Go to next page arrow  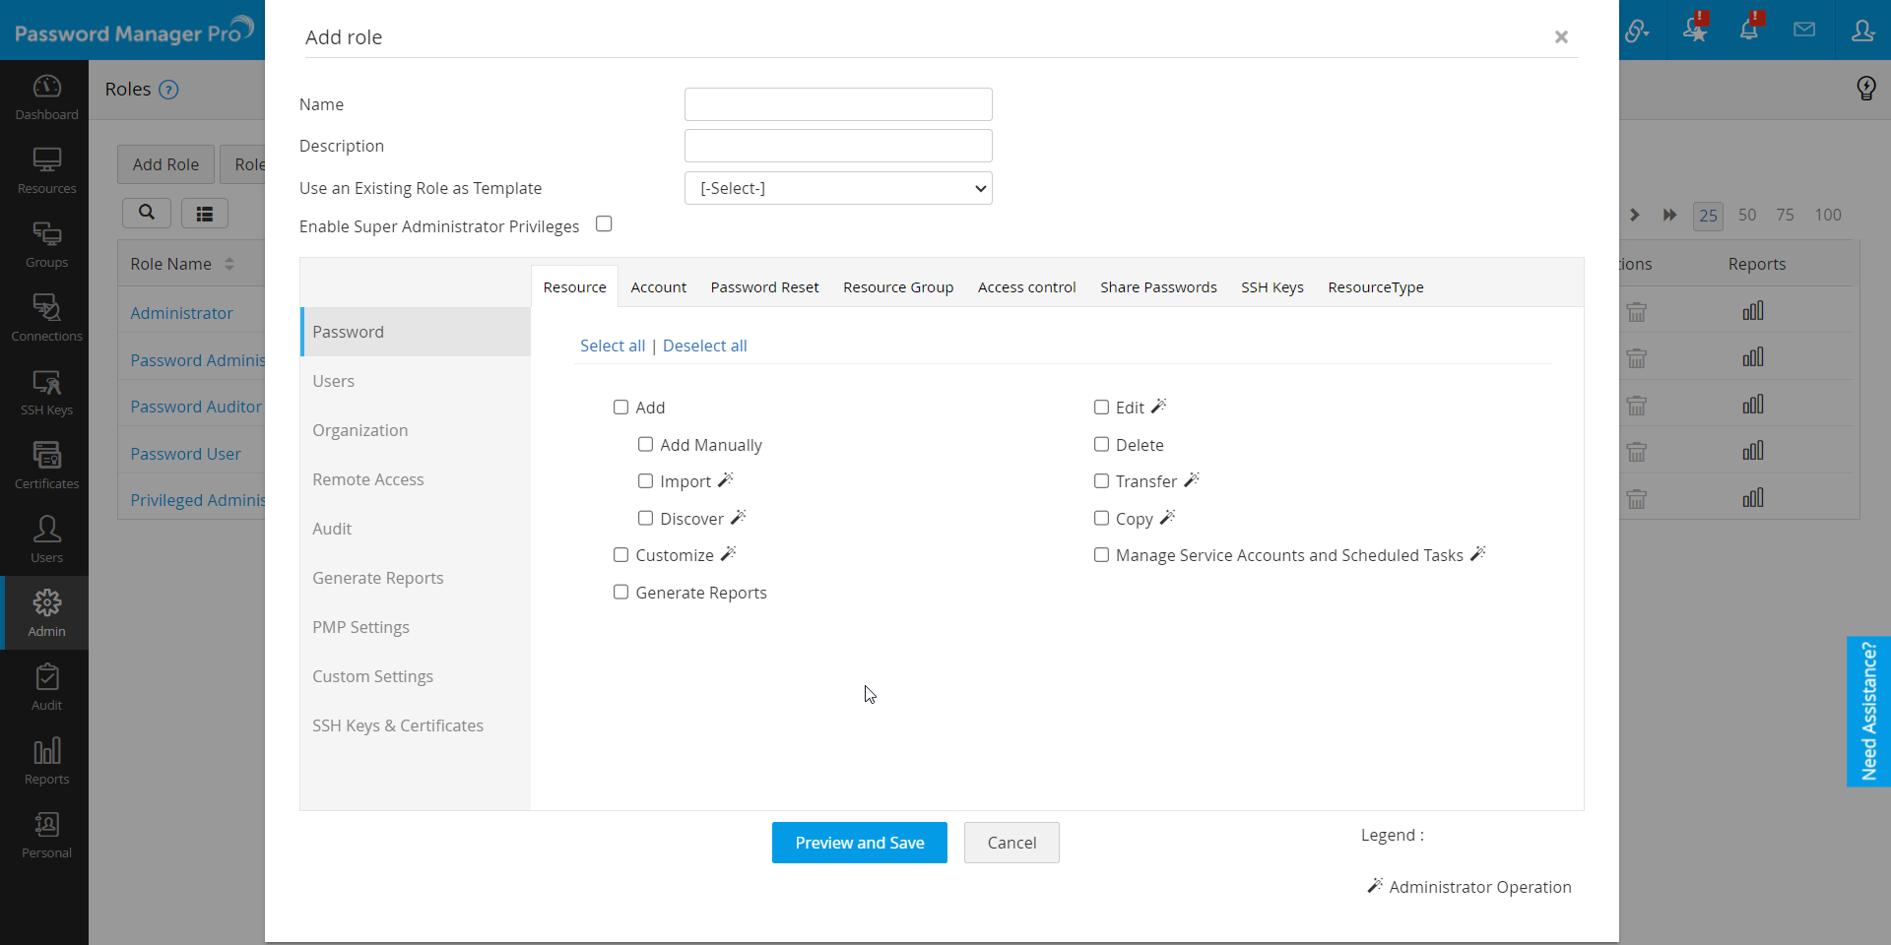click(x=1634, y=215)
